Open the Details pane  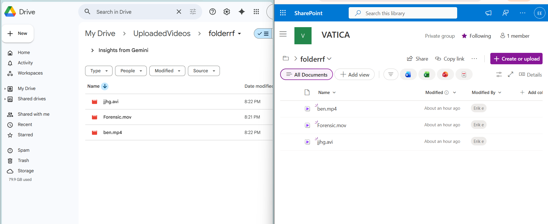coord(531,75)
